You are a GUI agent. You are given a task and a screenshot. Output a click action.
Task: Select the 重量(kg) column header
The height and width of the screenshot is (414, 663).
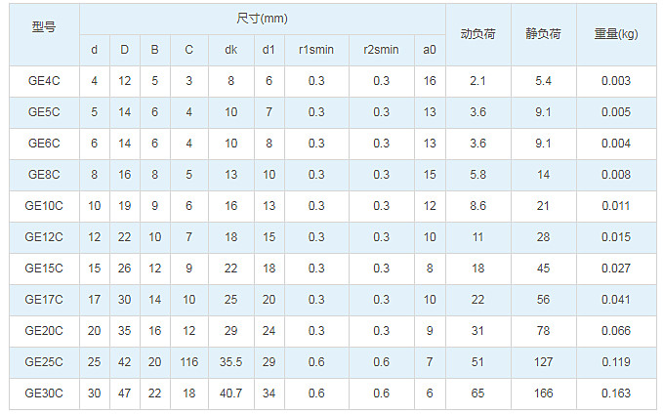[616, 35]
